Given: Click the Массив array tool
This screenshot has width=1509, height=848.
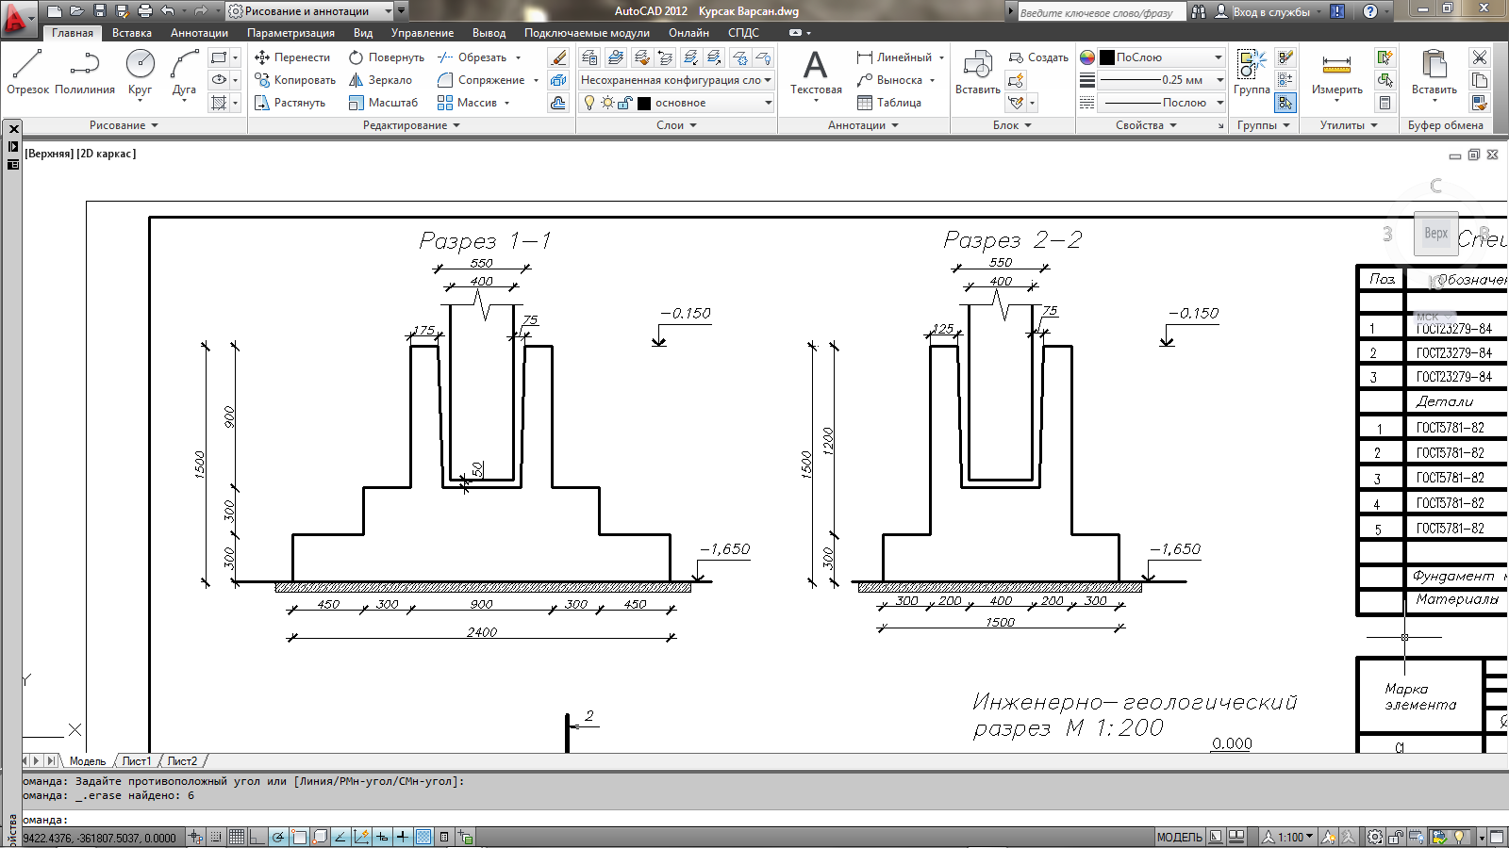Looking at the screenshot, I should [467, 103].
